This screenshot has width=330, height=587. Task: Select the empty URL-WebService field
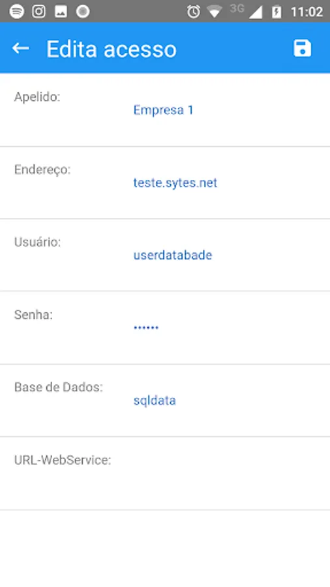point(224,474)
